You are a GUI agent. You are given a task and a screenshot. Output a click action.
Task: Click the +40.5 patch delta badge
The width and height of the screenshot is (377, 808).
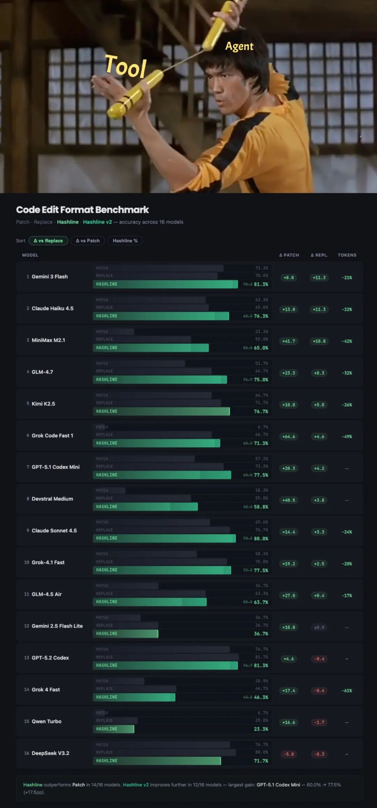pyautogui.click(x=289, y=500)
